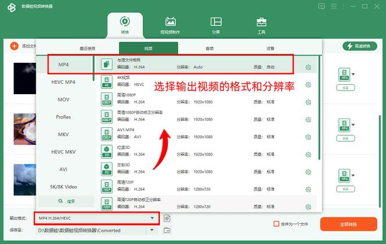This screenshot has height=244, width=386.
Task: Click the app logo in title bar
Action: tap(12, 8)
